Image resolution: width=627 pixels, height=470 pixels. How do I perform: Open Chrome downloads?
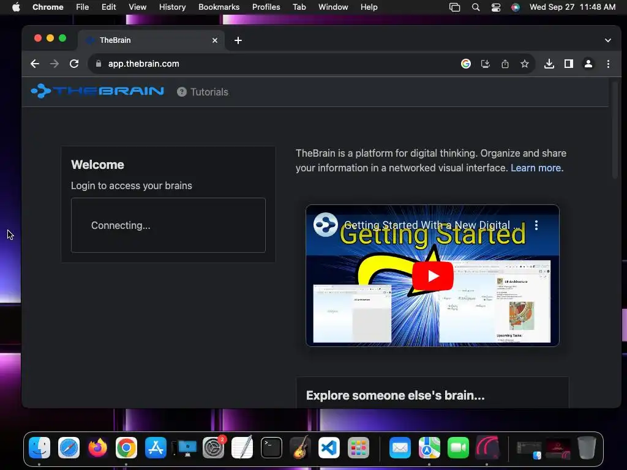(x=549, y=64)
